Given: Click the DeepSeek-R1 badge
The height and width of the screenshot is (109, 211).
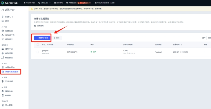Looking at the screenshot, I should [x=84, y=3].
